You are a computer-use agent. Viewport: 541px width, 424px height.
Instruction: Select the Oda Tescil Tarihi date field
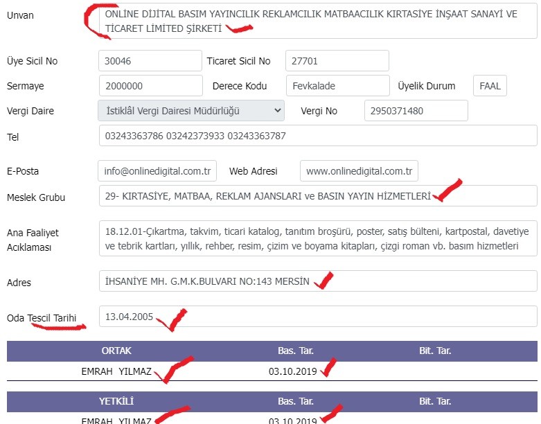pos(317,317)
